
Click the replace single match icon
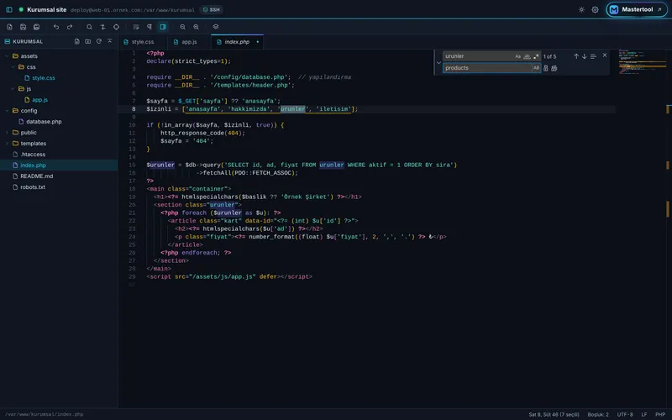point(545,68)
